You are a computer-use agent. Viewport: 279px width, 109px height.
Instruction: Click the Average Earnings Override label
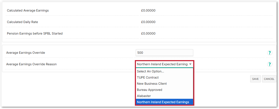point(26,53)
